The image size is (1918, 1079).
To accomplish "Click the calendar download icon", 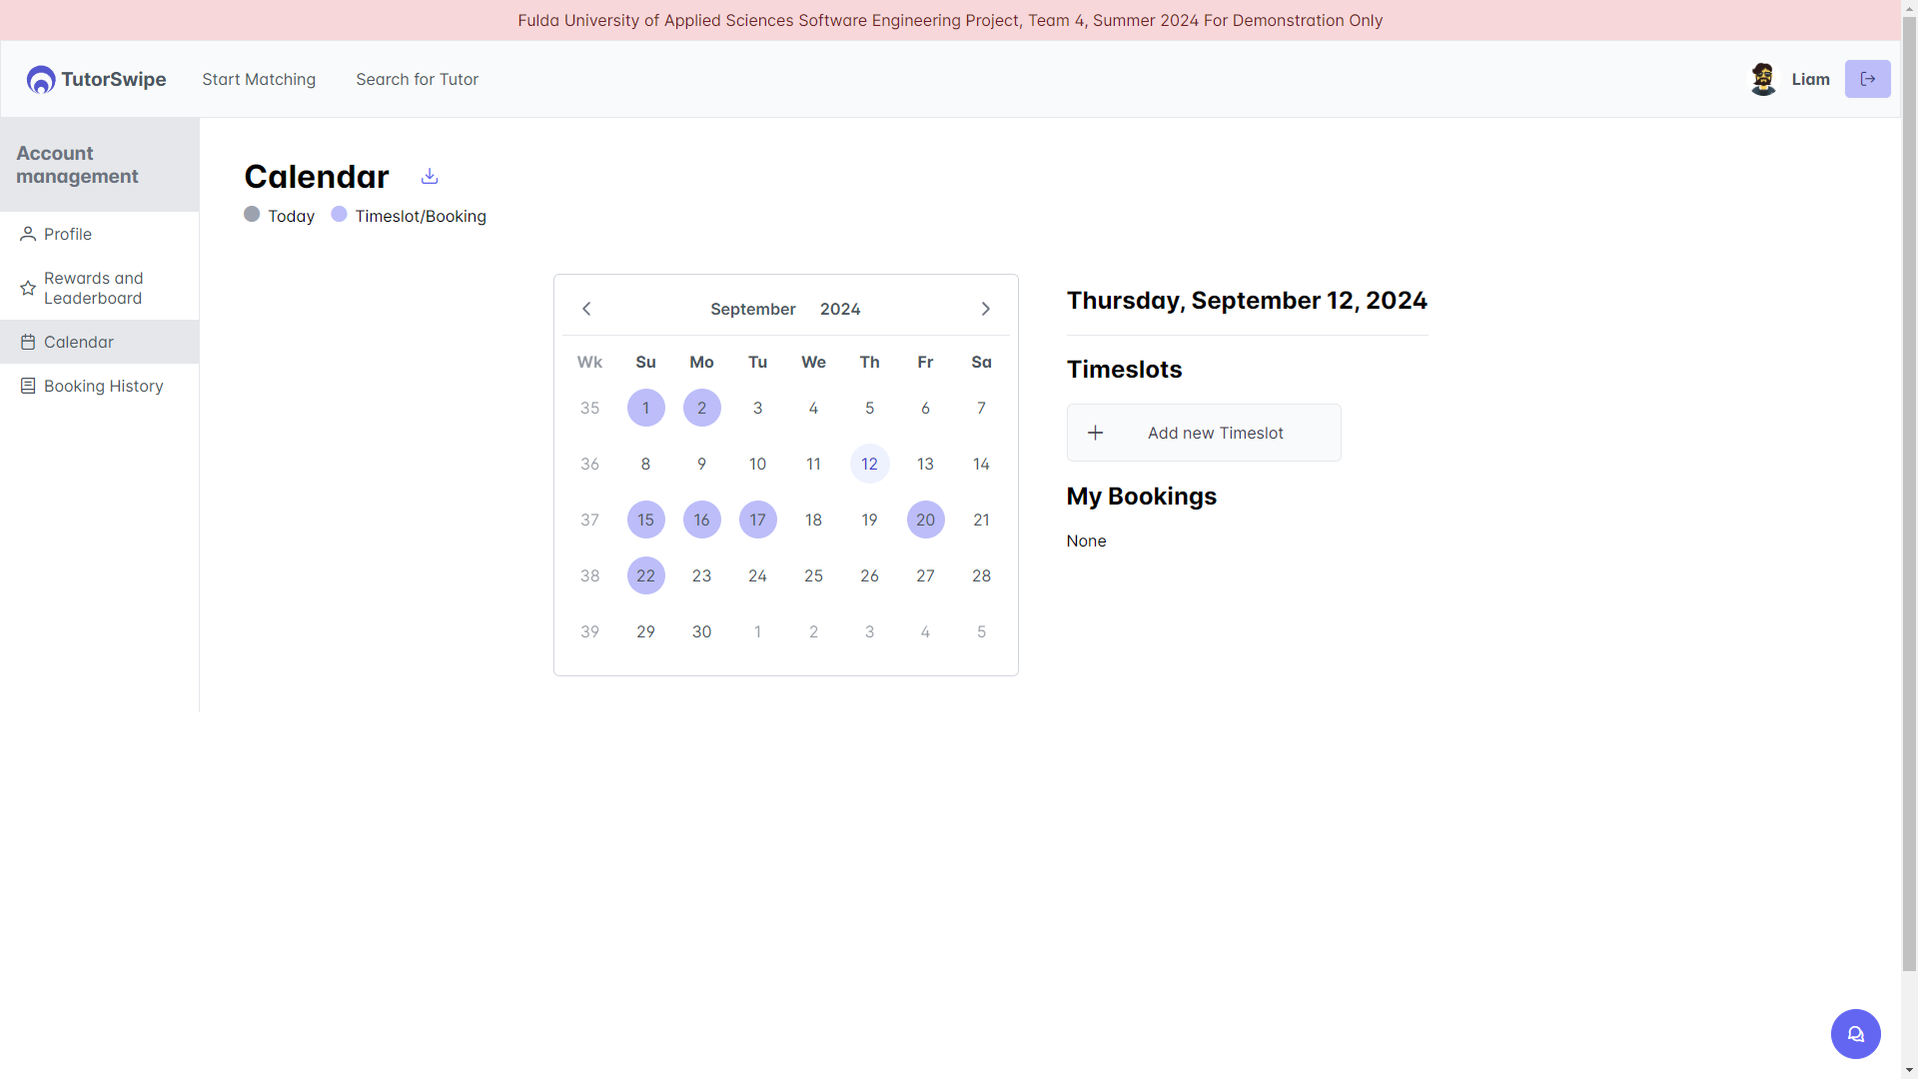I will 430,177.
